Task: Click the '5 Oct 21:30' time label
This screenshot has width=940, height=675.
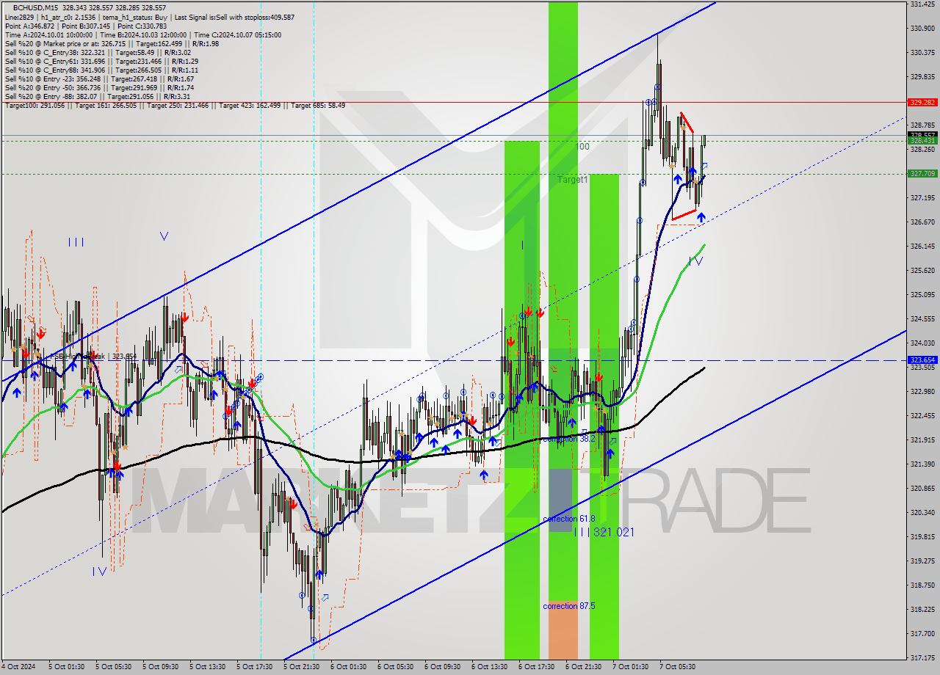Action: (x=301, y=667)
